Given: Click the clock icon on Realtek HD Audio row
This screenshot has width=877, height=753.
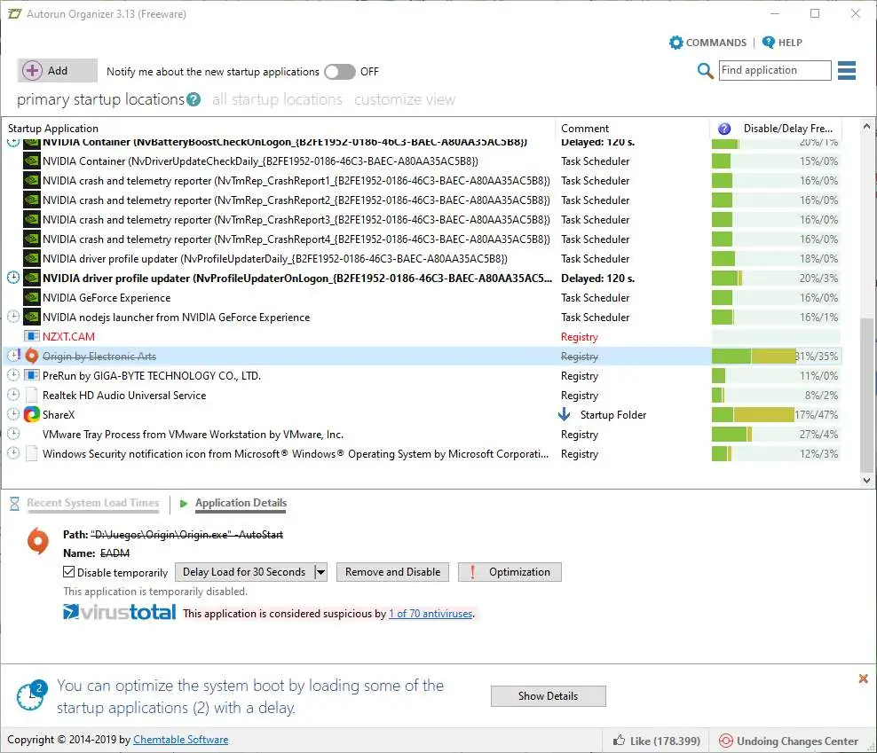Looking at the screenshot, I should point(13,395).
